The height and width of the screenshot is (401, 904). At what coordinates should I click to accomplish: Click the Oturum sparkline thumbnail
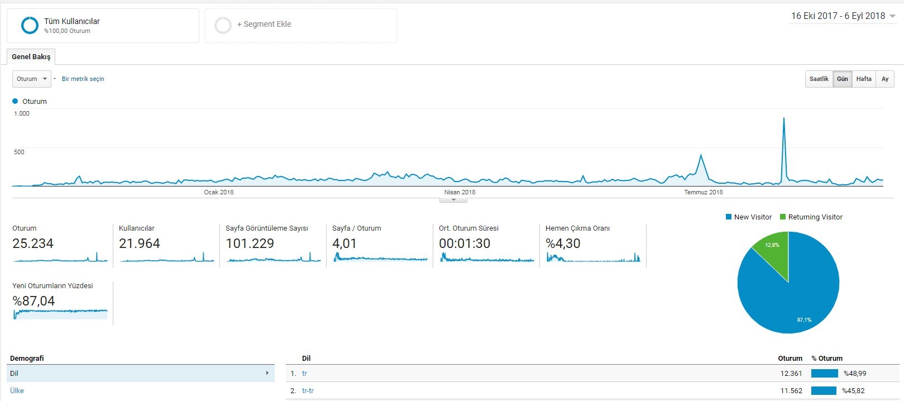tap(60, 257)
